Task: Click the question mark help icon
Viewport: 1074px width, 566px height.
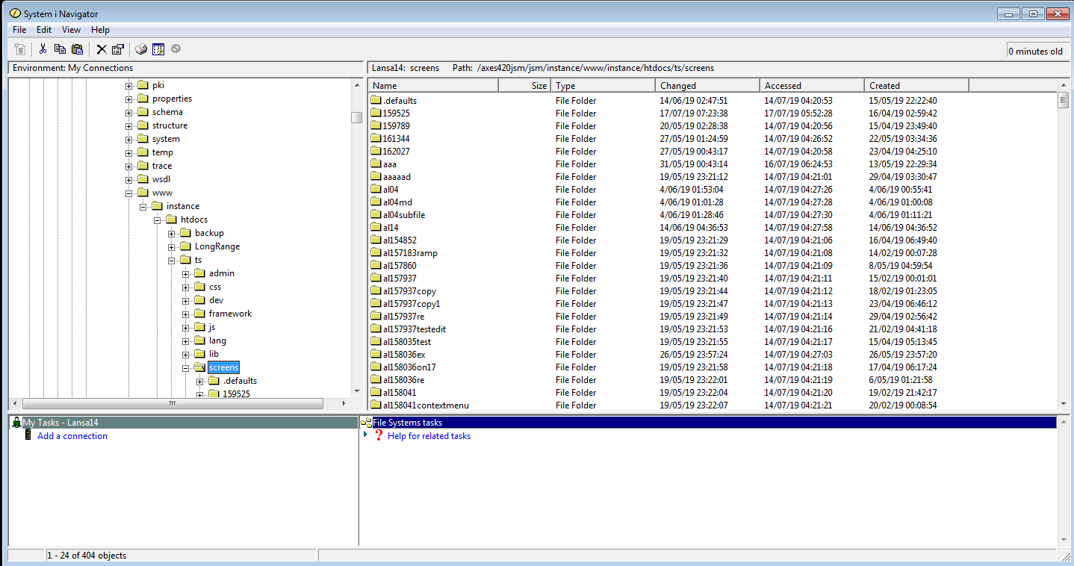Action: (x=378, y=436)
